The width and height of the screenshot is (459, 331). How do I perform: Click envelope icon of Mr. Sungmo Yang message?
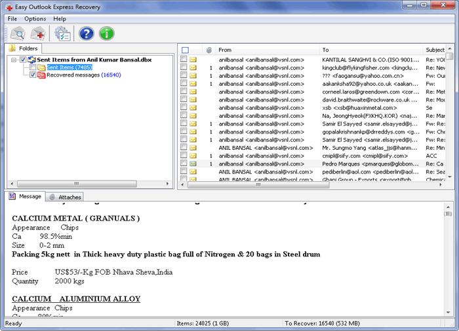coord(193,148)
